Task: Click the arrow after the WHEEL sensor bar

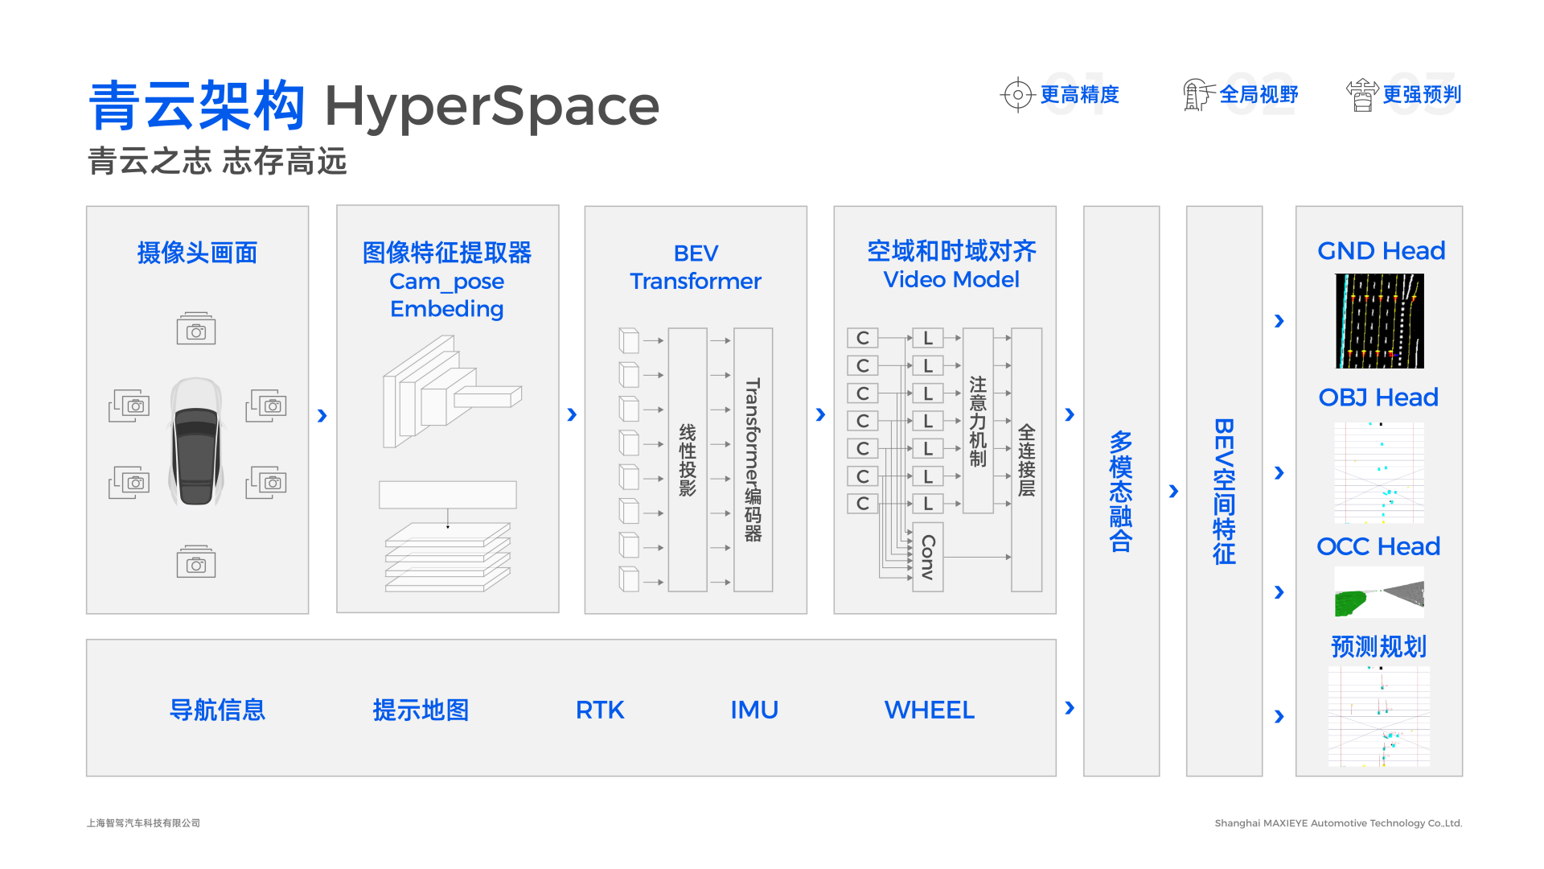Action: click(x=1070, y=707)
